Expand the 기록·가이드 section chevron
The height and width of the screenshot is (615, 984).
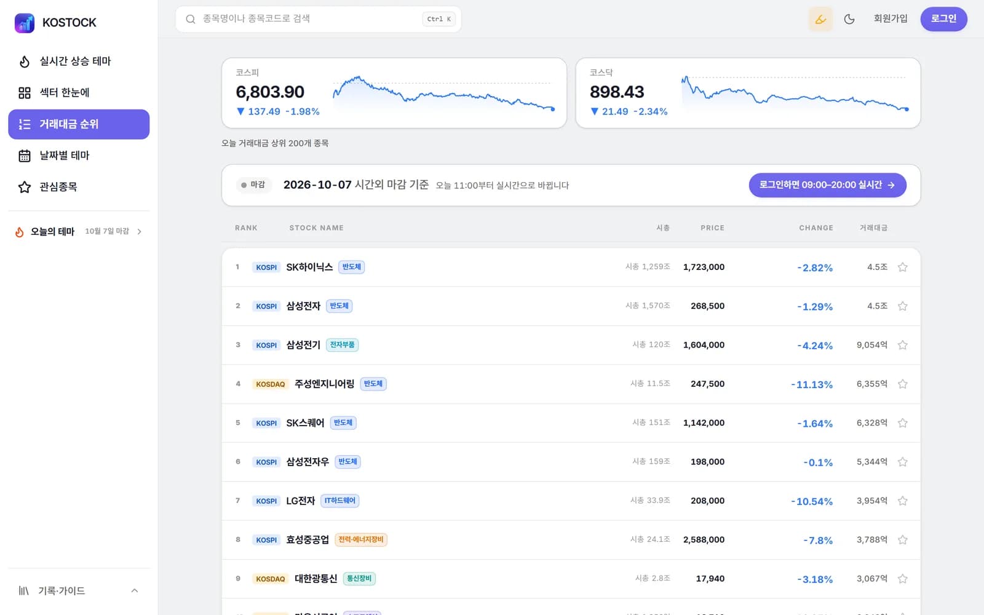coord(135,591)
